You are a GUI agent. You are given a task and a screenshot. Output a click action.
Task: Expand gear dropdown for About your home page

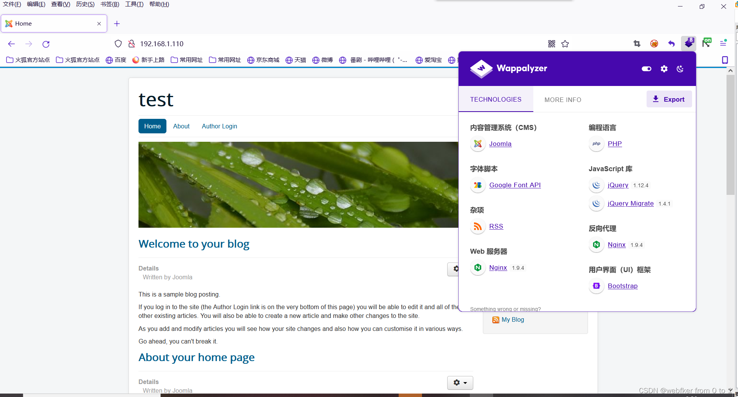460,382
